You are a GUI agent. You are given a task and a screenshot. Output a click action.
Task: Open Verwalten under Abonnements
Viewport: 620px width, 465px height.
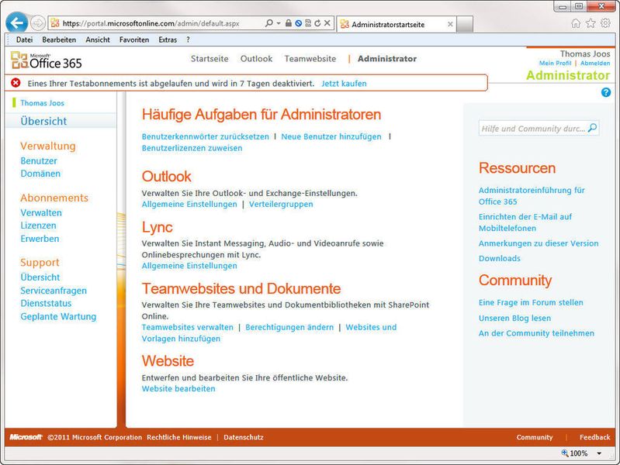click(x=41, y=212)
